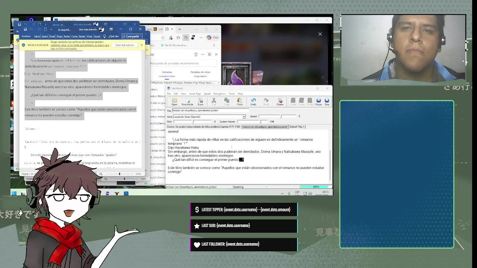
Task: Click the Compartir button in Word
Action: (x=132, y=36)
